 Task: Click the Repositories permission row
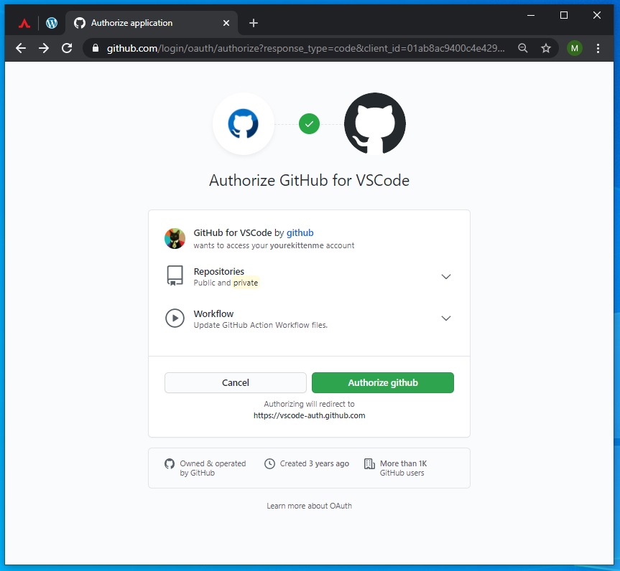pos(309,276)
